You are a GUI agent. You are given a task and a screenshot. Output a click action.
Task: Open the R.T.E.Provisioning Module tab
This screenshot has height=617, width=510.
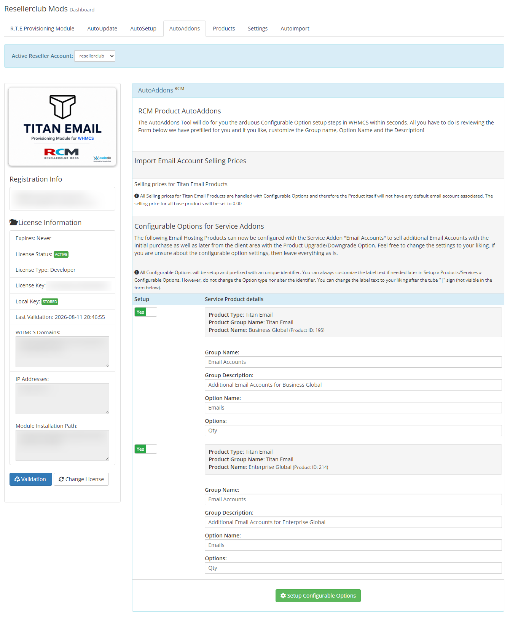(42, 29)
